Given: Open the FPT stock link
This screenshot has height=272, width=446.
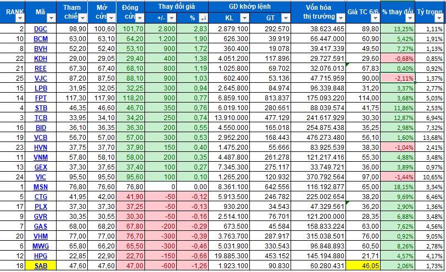Looking at the screenshot, I should [41, 98].
